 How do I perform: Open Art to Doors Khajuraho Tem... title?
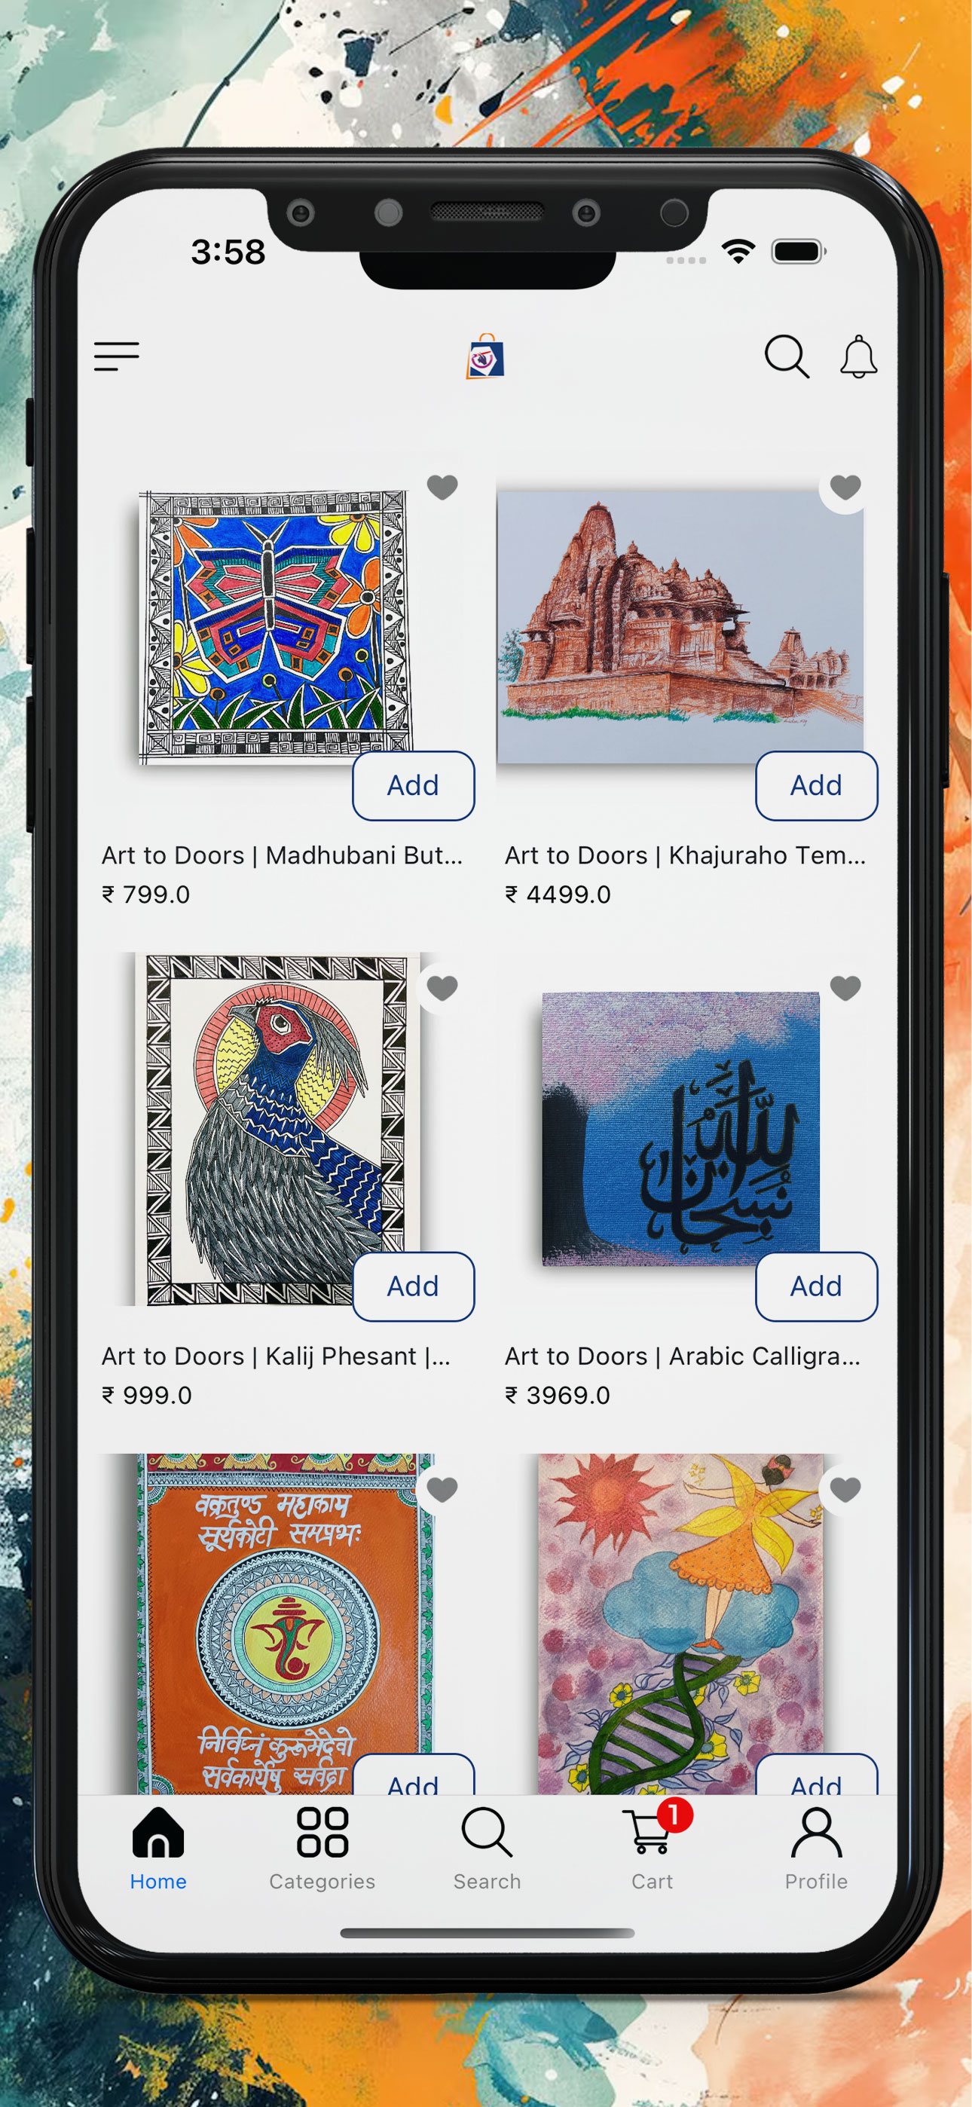click(x=685, y=855)
